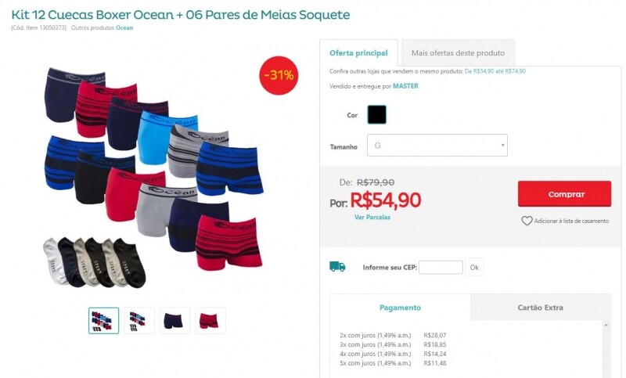
Task: Switch to Oferta principal tab
Action: pyautogui.click(x=358, y=53)
